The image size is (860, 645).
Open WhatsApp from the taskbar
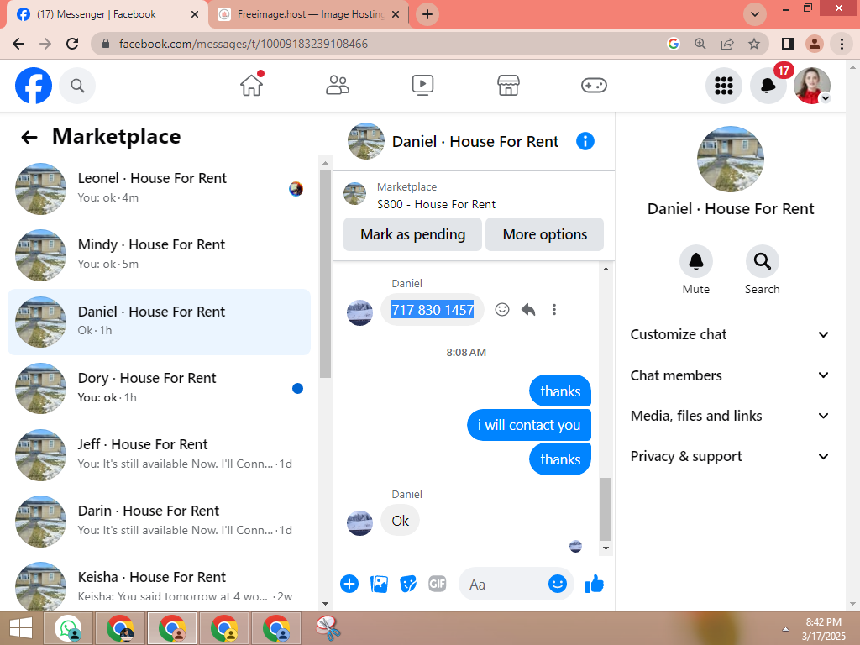[x=69, y=628]
